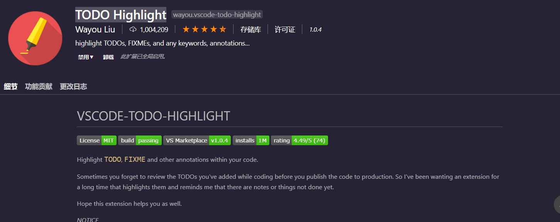Viewport: 560px width, 222px height.
Task: Open the 存储库 repository link
Action: (251, 29)
